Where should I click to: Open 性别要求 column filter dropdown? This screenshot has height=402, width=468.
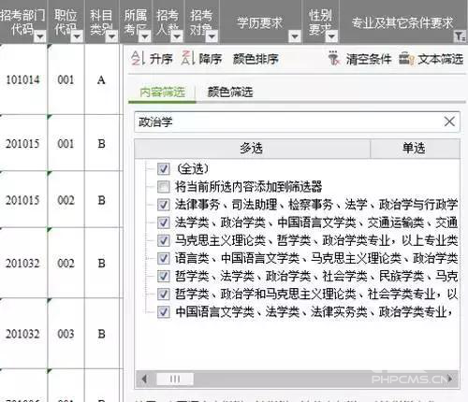(331, 36)
